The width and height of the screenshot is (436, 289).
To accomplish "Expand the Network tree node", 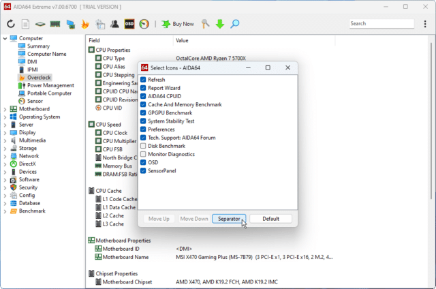I will point(5,156).
